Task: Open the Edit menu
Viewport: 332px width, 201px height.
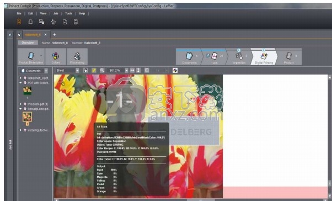Action: click(x=31, y=13)
